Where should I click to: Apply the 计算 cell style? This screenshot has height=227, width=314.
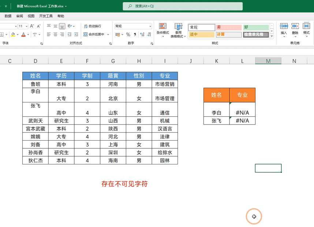coord(229,34)
